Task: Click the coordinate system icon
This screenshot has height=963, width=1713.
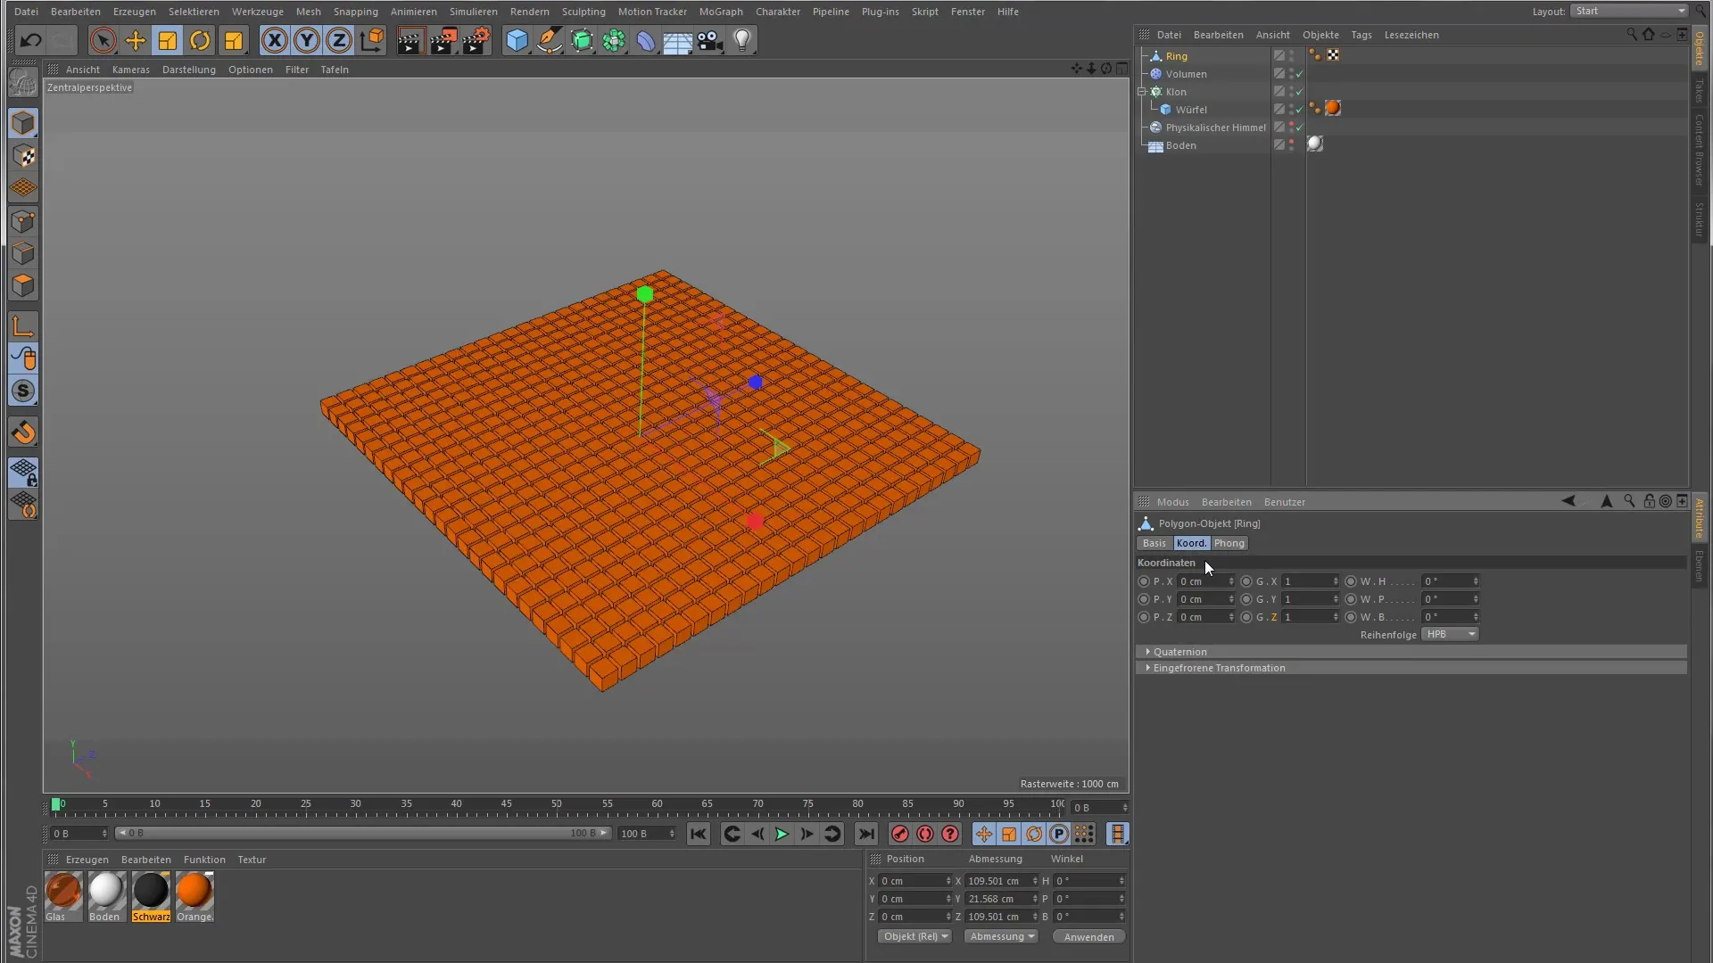Action: (x=372, y=40)
